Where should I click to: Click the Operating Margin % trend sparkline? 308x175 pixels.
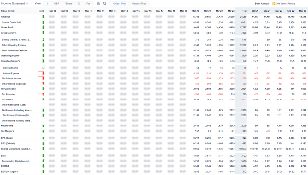pyautogui.click(x=43, y=61)
